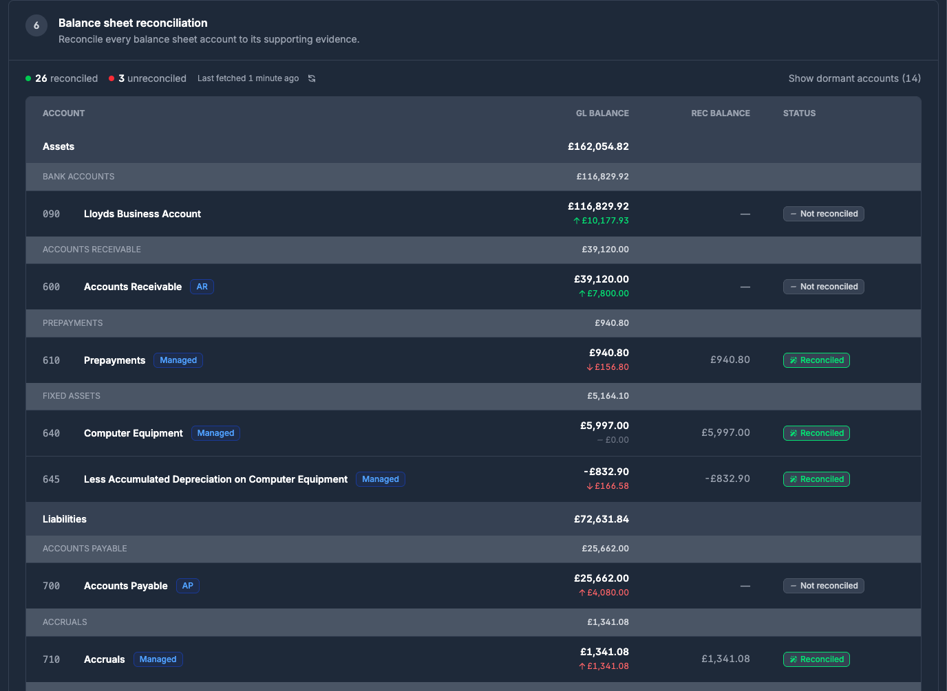Open Not reconciled status for Accounts Receivable

coord(823,287)
